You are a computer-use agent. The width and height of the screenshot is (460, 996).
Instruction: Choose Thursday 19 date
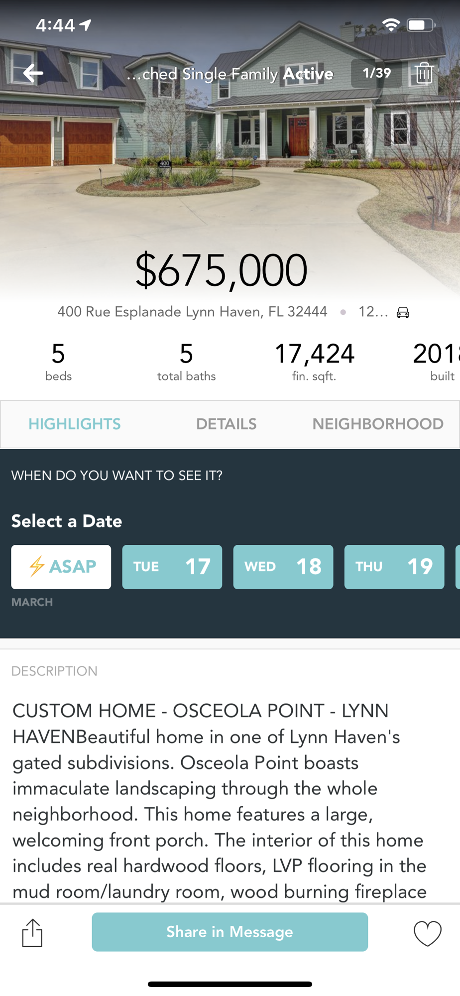tap(394, 567)
